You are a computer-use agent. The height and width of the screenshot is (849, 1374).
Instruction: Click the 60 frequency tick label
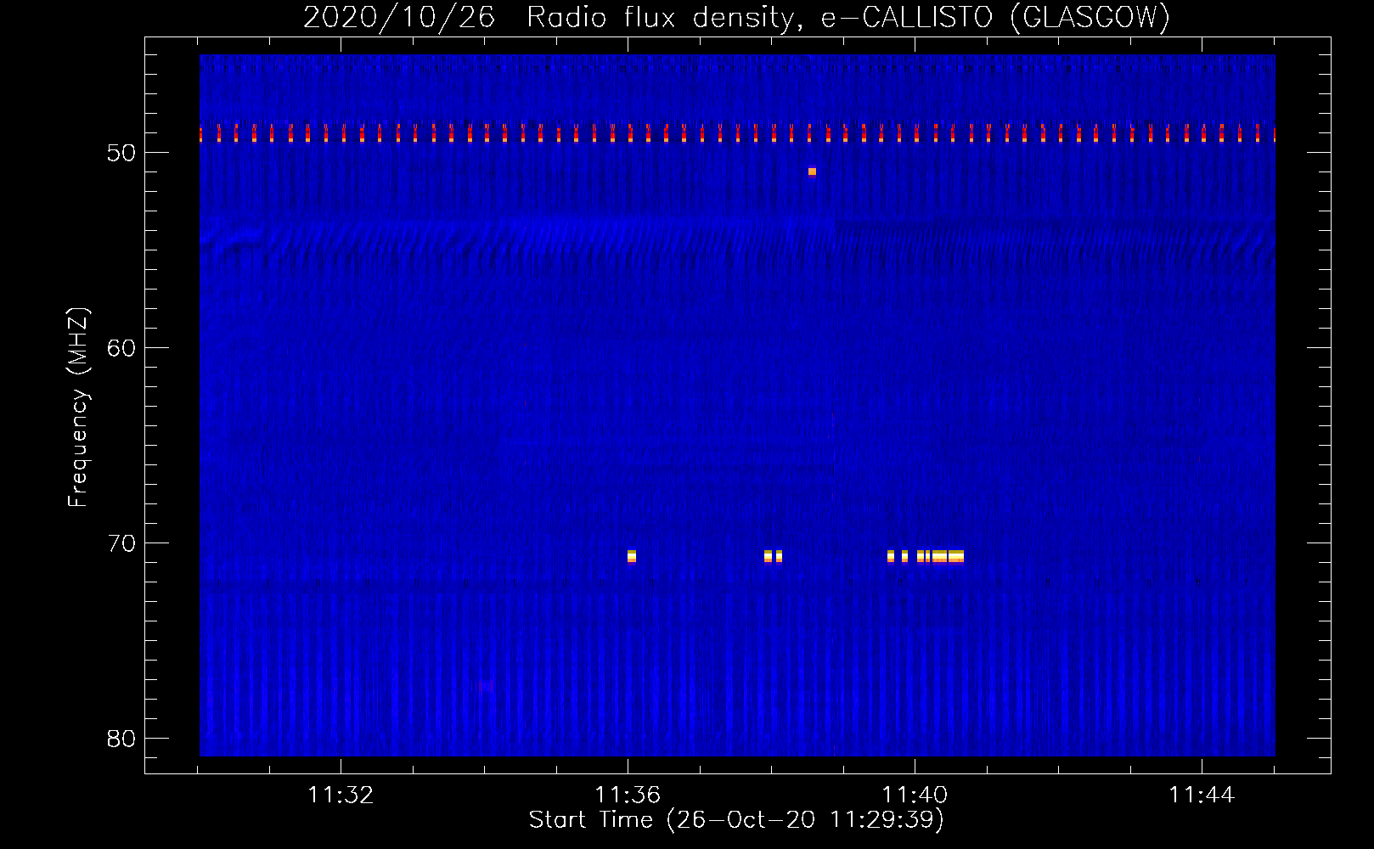click(x=121, y=348)
